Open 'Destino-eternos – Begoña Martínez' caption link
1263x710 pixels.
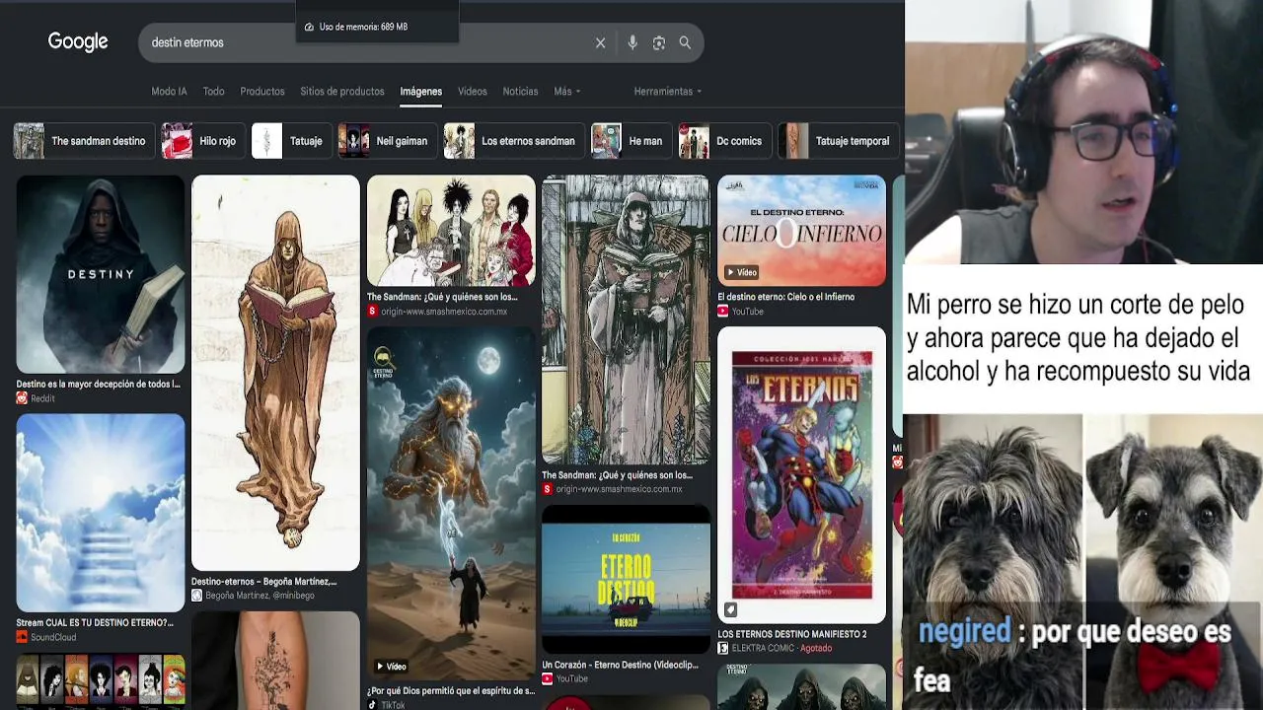[263, 582]
